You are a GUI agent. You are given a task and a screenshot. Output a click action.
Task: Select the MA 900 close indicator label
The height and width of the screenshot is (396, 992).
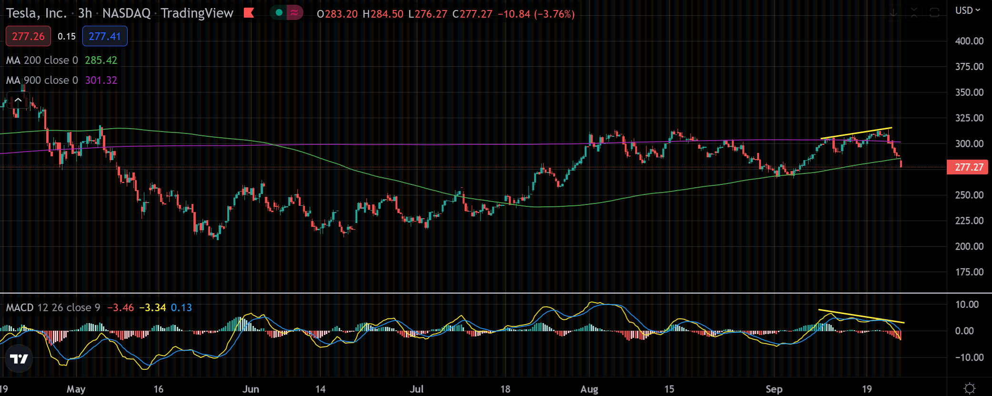42,80
